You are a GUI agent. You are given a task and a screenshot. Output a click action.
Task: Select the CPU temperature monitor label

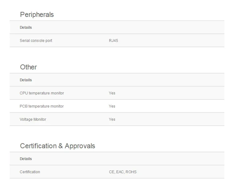42,93
